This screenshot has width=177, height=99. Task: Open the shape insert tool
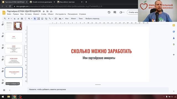46,19
